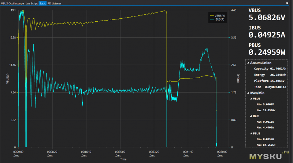
Task: Collapse the Max/Min section
Action: pos(248,93)
